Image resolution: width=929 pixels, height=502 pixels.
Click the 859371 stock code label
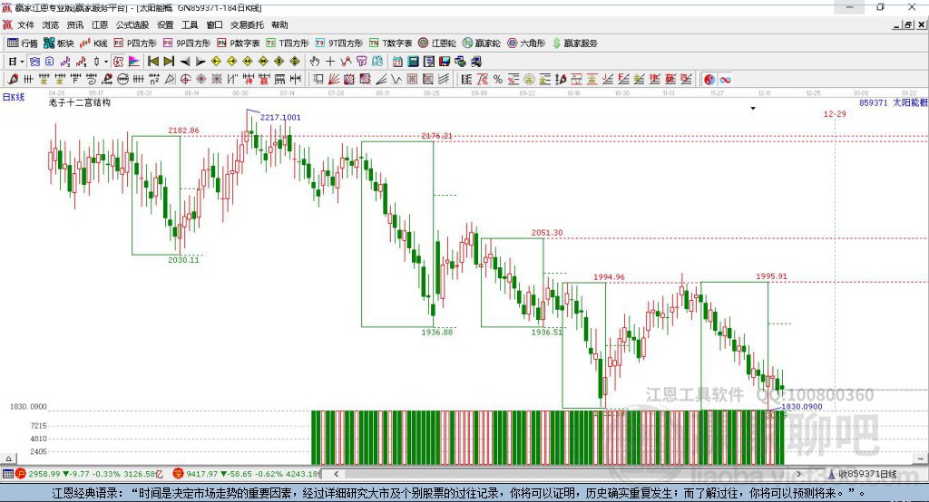874,102
